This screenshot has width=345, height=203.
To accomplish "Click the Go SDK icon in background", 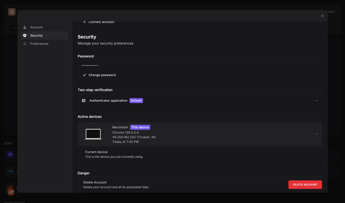I will (10, 171).
